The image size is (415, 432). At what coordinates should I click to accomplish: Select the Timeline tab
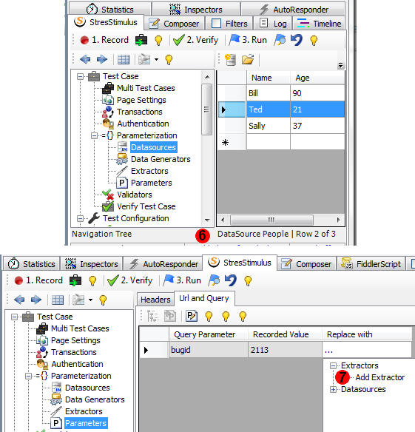pos(319,24)
